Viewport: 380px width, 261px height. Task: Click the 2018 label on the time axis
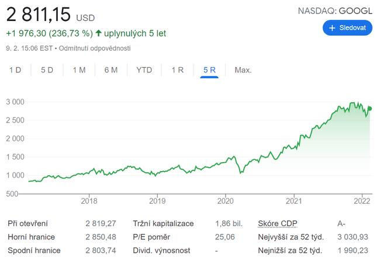(x=89, y=201)
